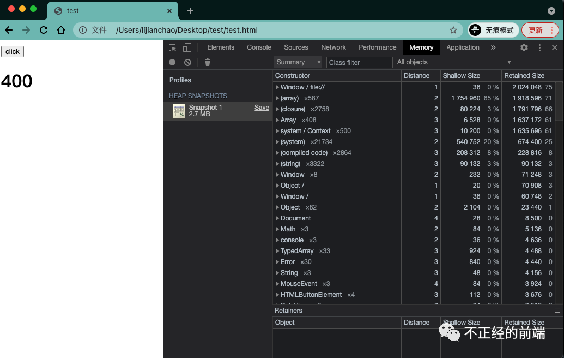Click the browser back arrow
This screenshot has width=564, height=358.
(9, 30)
